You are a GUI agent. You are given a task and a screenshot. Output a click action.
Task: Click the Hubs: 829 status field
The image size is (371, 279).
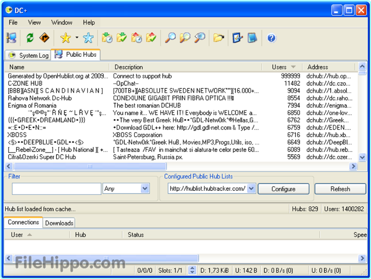[x=305, y=209]
